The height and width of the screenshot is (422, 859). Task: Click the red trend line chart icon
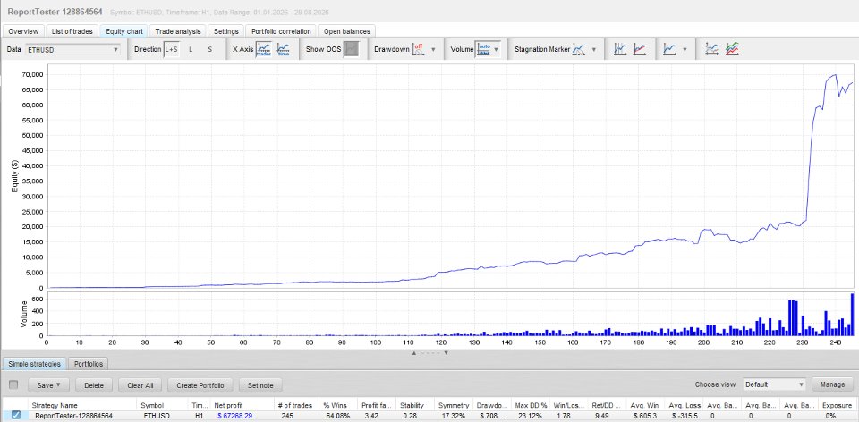point(639,49)
